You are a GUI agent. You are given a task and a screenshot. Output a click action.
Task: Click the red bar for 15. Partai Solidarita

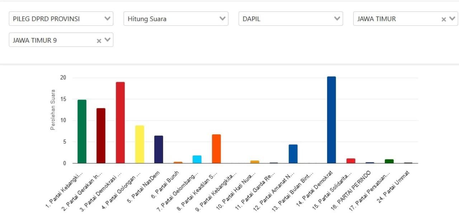point(351,161)
